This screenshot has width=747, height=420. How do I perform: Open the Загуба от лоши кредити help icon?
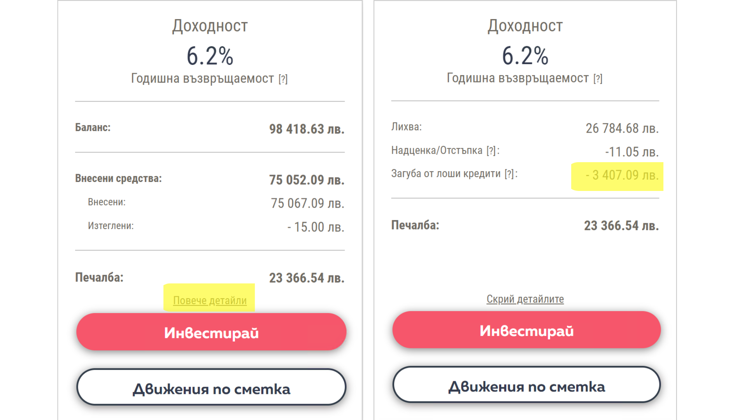pyautogui.click(x=509, y=174)
